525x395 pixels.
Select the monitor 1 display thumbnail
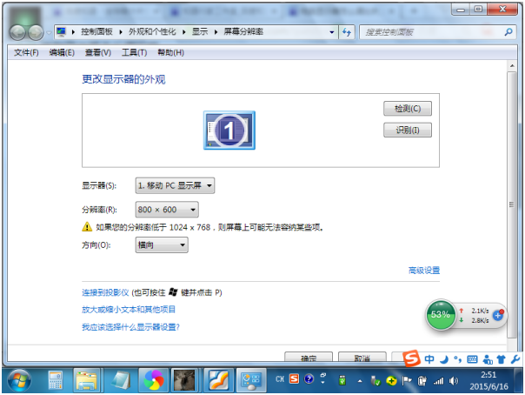click(229, 131)
